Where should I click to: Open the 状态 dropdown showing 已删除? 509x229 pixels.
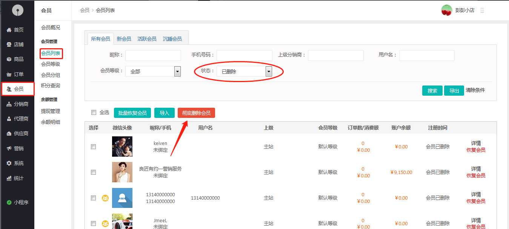269,71
